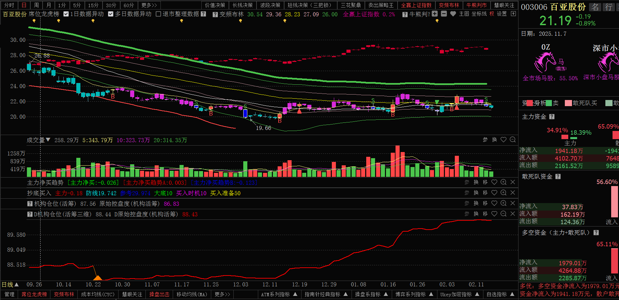Click the 主图 label in indicator bar

click(464, 14)
